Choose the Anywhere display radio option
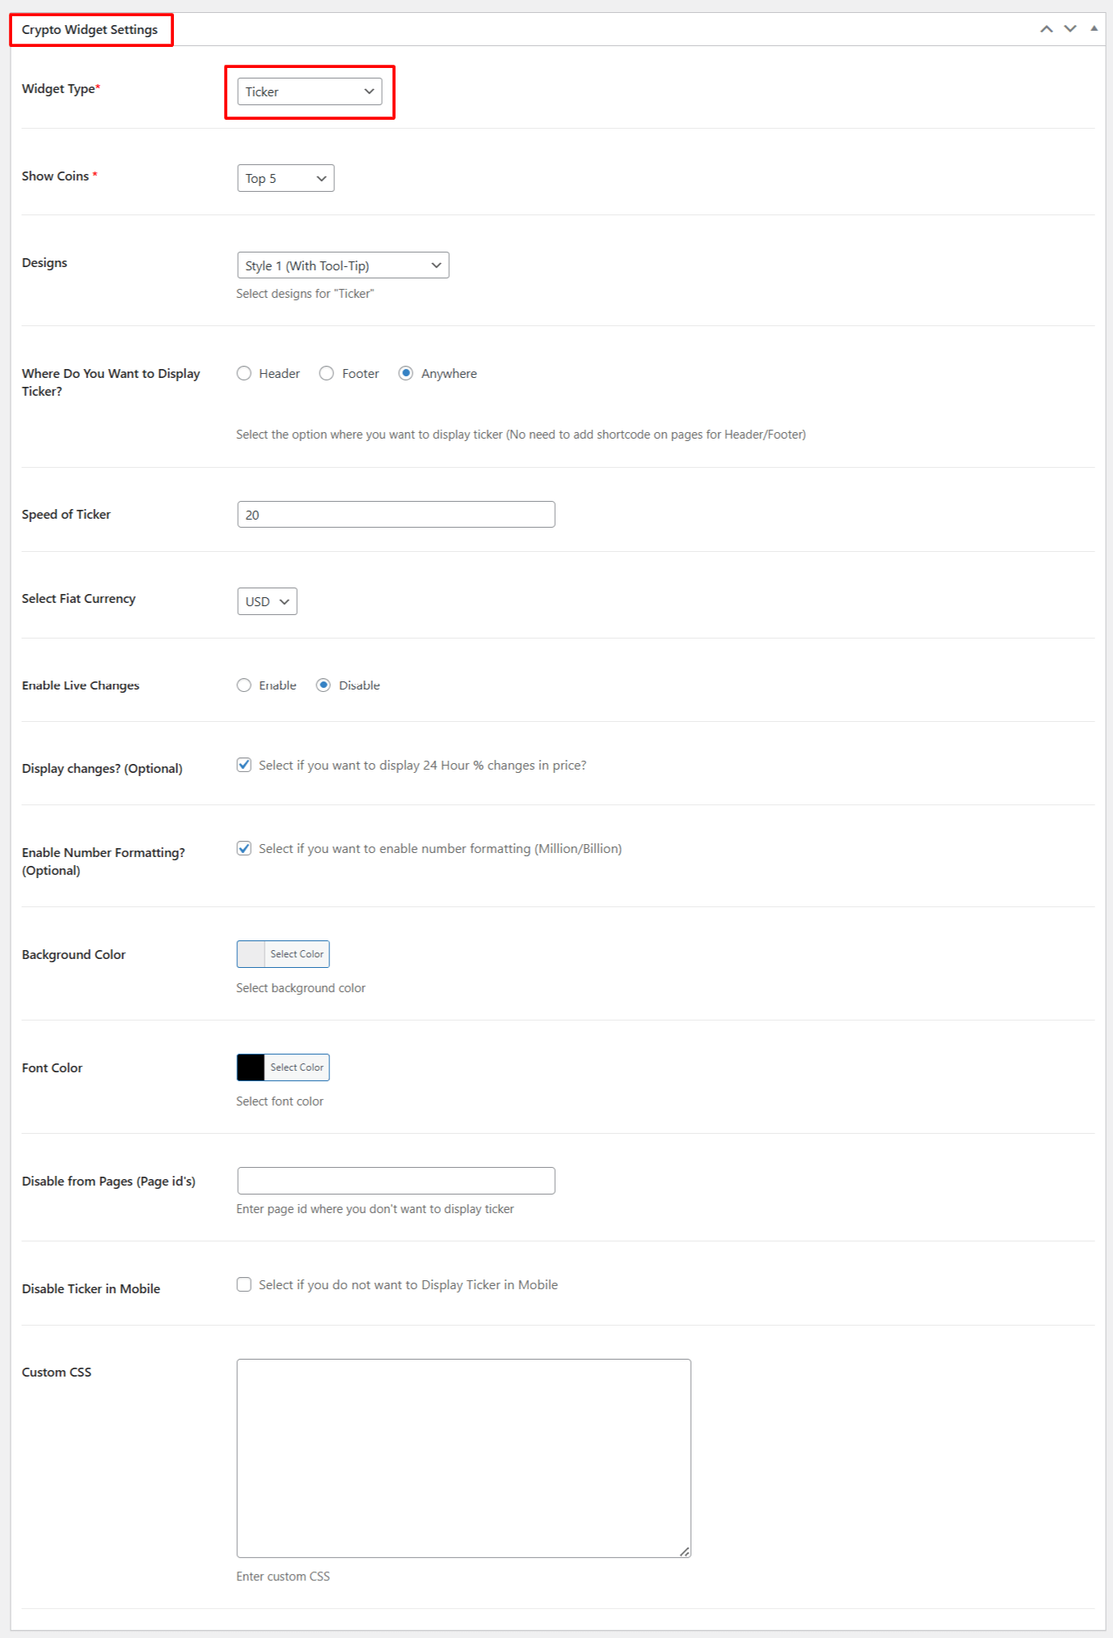The height and width of the screenshot is (1638, 1113). (406, 373)
